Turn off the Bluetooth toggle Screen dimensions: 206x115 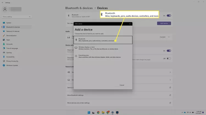click(169, 16)
